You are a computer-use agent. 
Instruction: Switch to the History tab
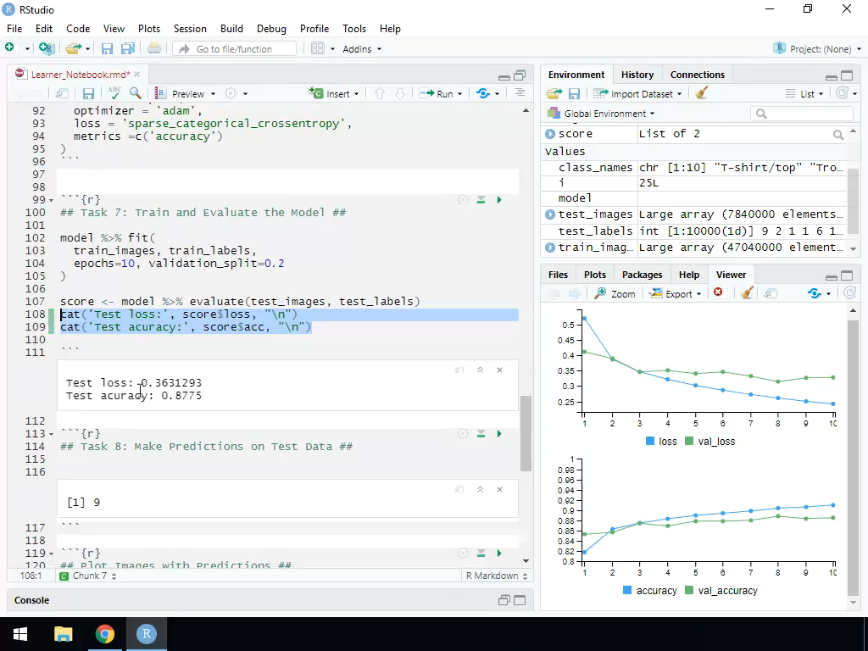tap(637, 75)
